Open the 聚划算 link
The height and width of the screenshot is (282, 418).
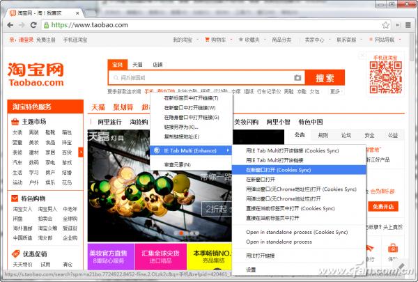123,107
